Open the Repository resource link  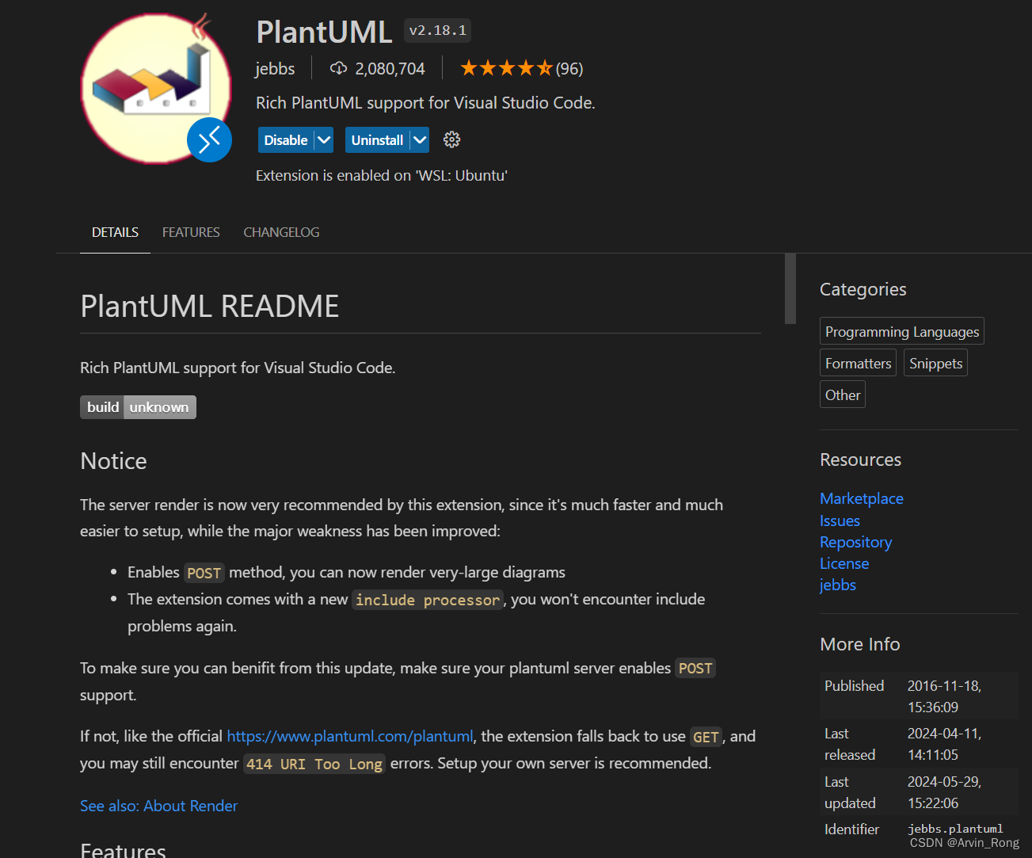click(855, 542)
